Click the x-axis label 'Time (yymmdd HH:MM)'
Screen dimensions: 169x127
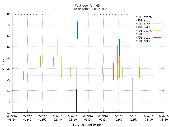pyautogui.click(x=88, y=125)
